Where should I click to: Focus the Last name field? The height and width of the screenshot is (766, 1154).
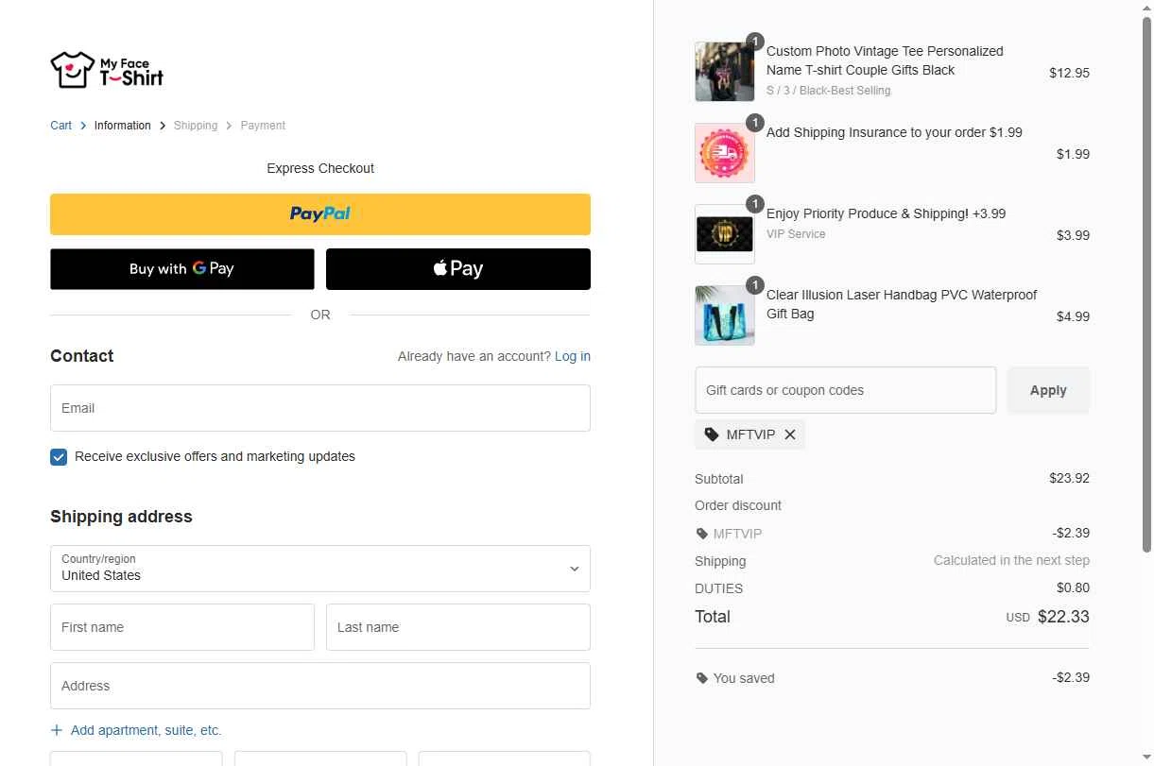tap(458, 627)
